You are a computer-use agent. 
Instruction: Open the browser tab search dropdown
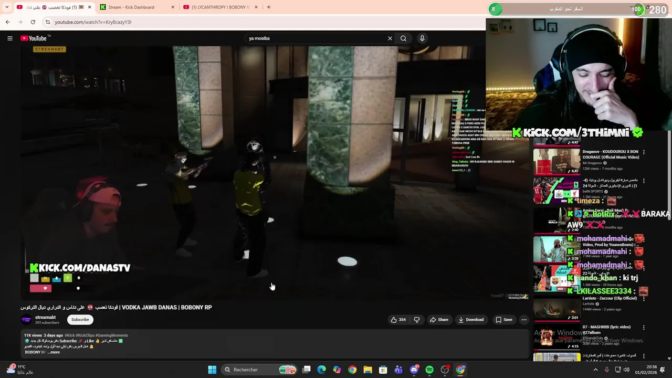click(x=7, y=7)
